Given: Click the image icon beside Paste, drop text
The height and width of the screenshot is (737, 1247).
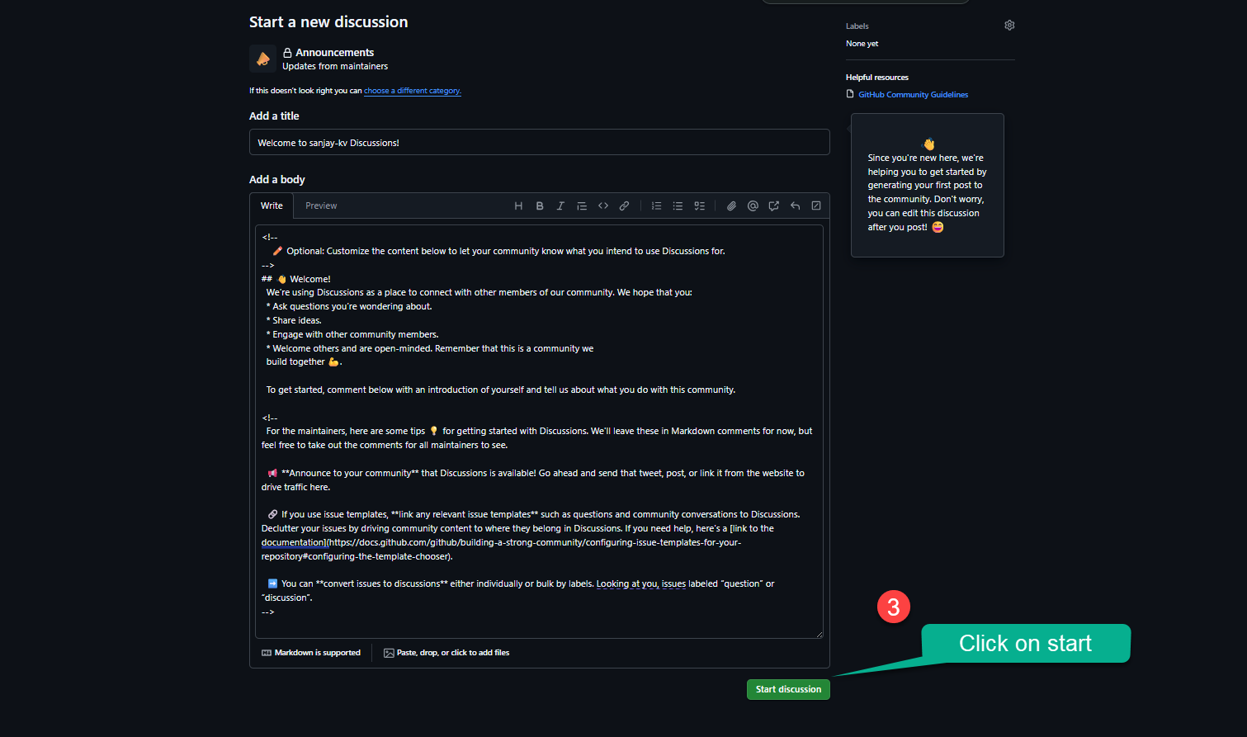Looking at the screenshot, I should pyautogui.click(x=389, y=653).
